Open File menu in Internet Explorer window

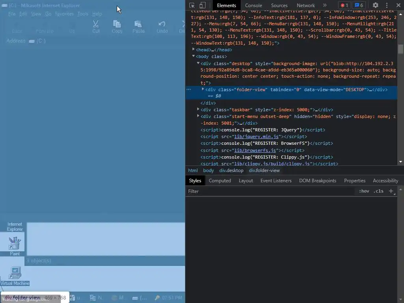pyautogui.click(x=12, y=14)
